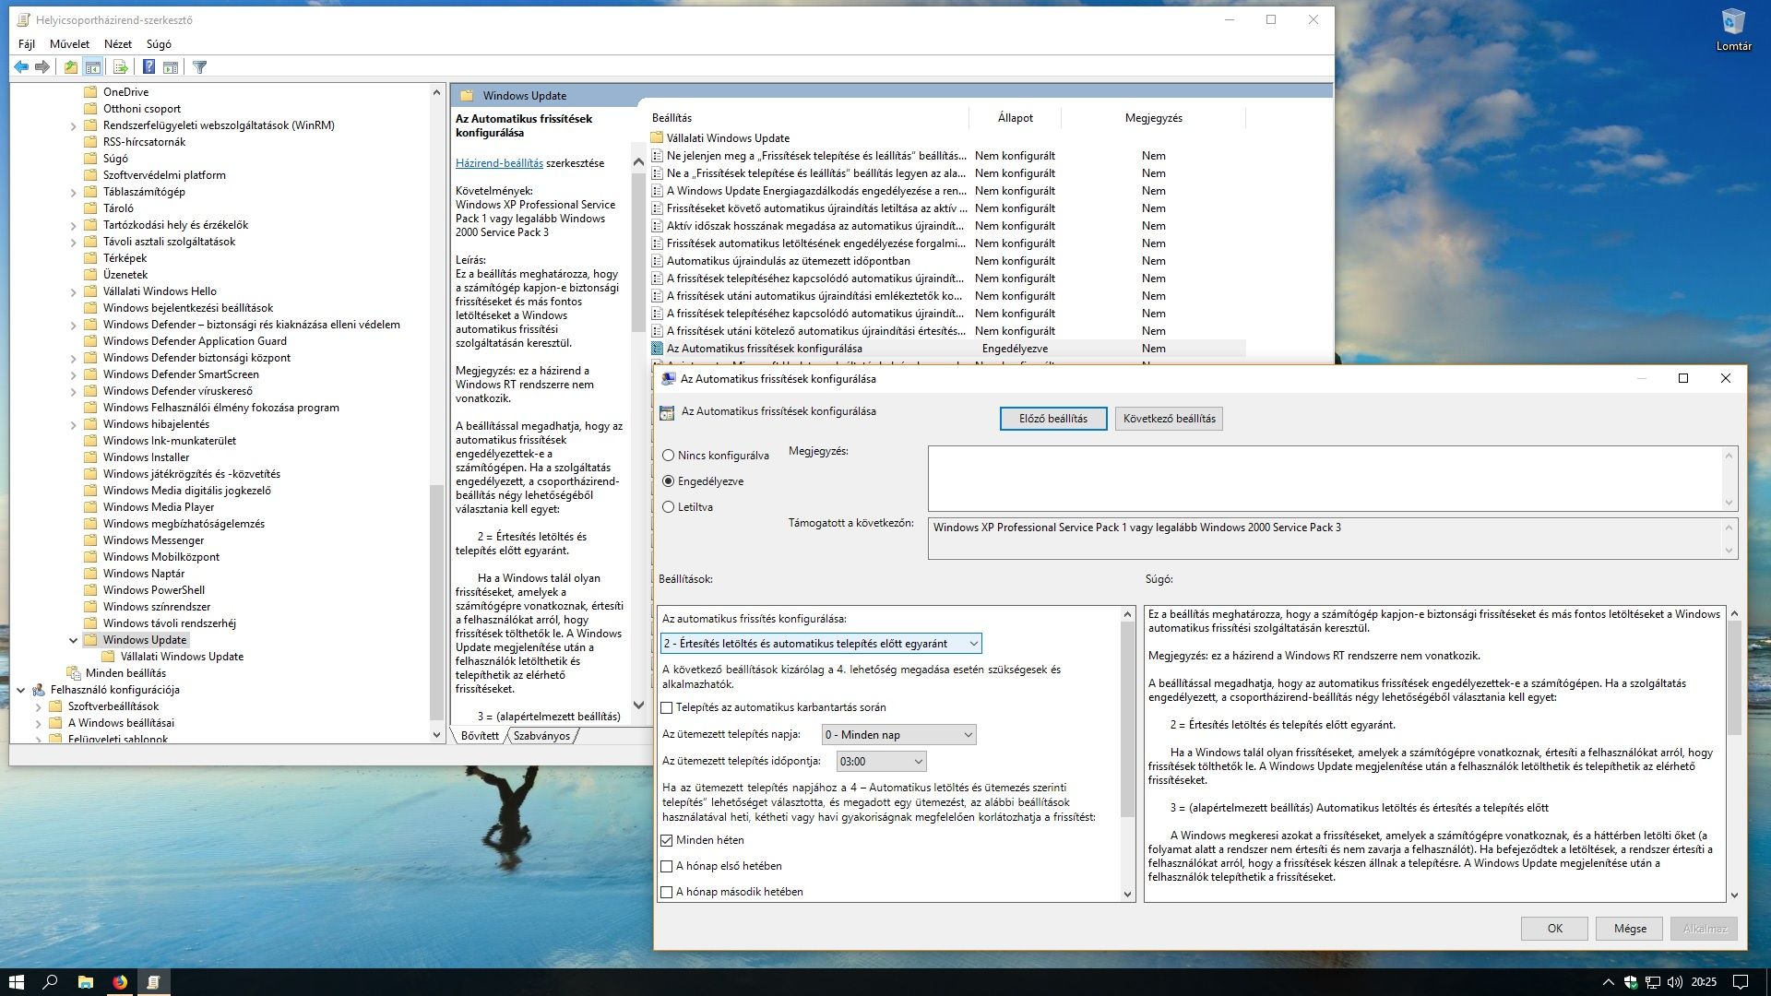The image size is (1771, 996).
Task: Switch to the Szabványos tab
Action: (541, 736)
